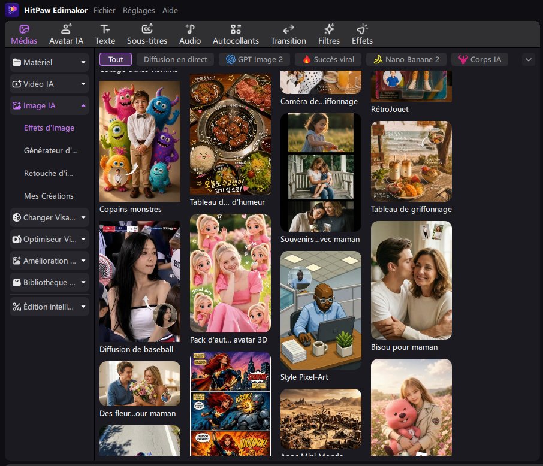This screenshot has height=466, width=543.
Task: Expand the Changer Visage arrow
Action: coord(83,217)
